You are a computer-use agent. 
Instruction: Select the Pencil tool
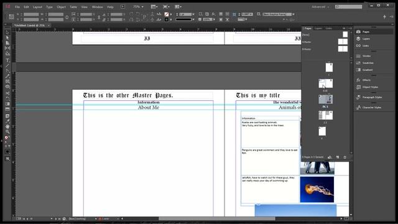point(7,76)
